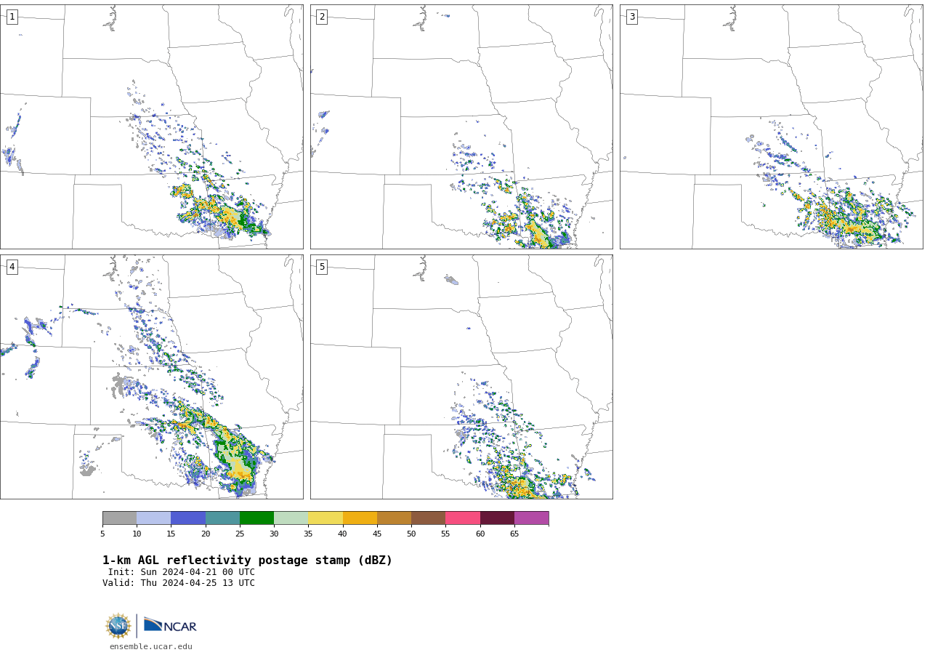Click the light blue 10-15 dBZ swatch
Viewport: 930px width, 655px height.
tap(153, 518)
